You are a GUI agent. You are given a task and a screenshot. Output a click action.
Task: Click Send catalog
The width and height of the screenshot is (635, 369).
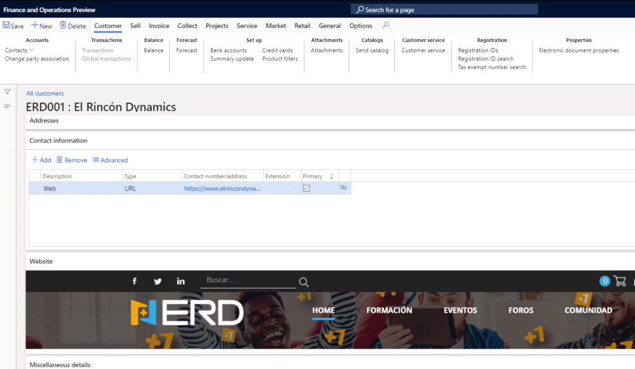372,50
